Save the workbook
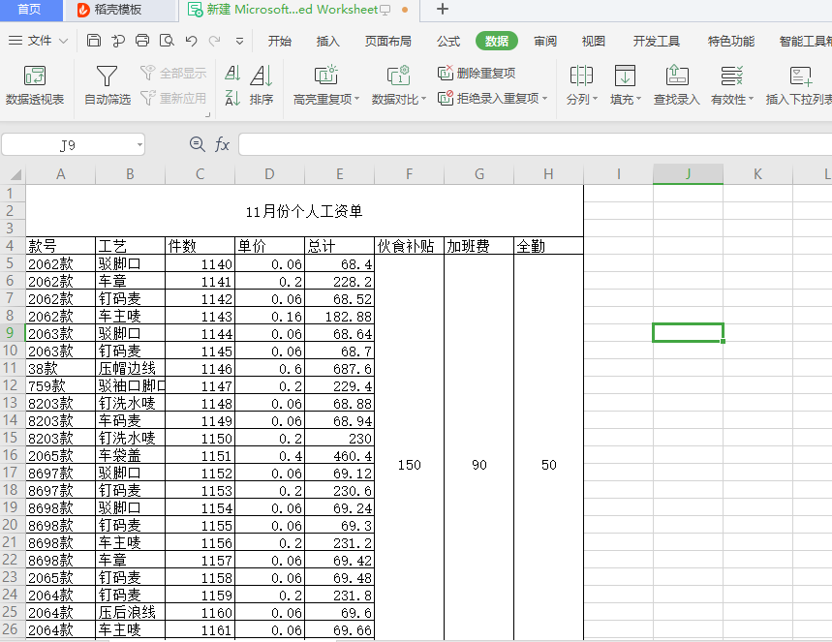This screenshot has height=642, width=832. tap(93, 41)
